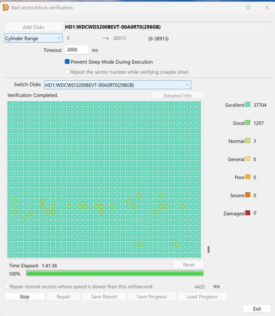Click the DiskGenius app icon in title bar

[6, 8]
